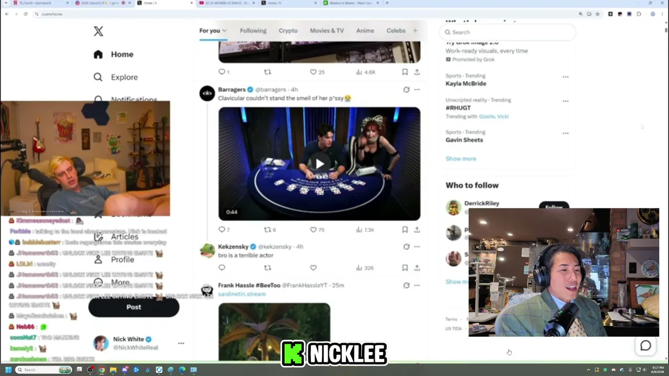This screenshot has height=376, width=669.
Task: Open the Kayla McBride trending topic
Action: pos(466,84)
